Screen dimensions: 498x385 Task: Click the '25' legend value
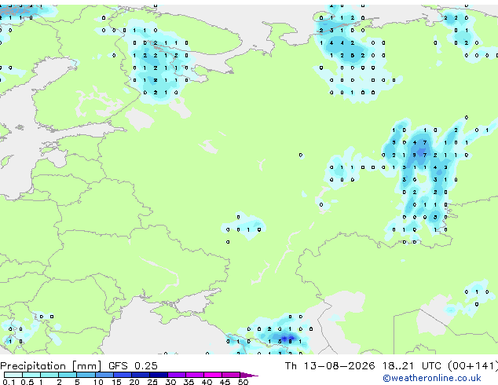pyautogui.click(x=152, y=382)
